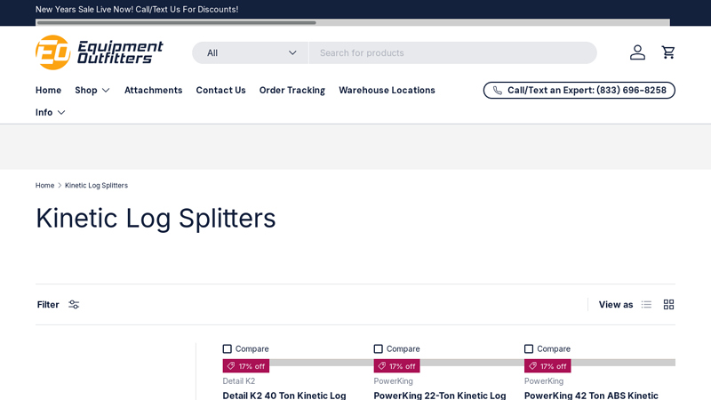Tick Compare for Detail K2 40 Ton
The width and height of the screenshot is (711, 400).
(228, 348)
